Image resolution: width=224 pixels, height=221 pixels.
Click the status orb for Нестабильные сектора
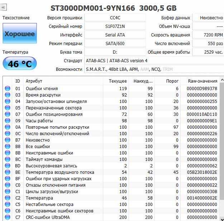(8, 204)
